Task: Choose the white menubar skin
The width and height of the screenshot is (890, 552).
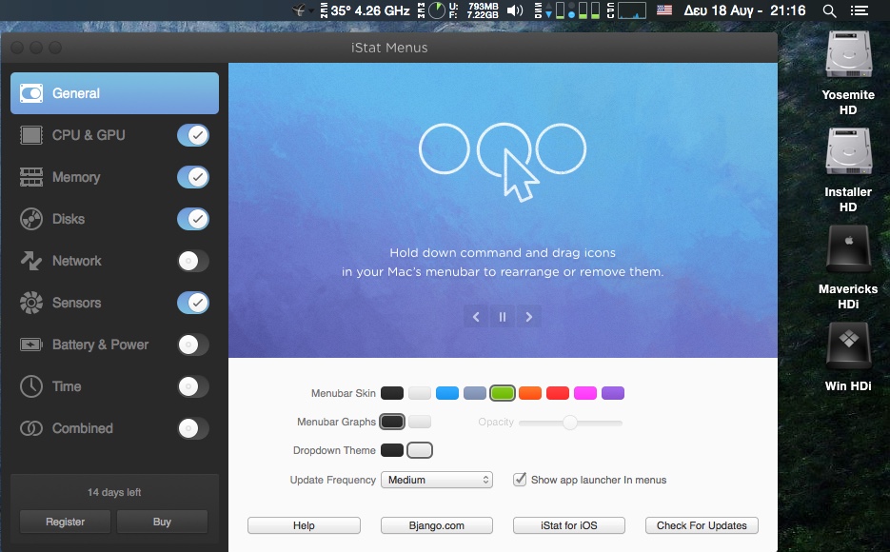Action: point(420,393)
